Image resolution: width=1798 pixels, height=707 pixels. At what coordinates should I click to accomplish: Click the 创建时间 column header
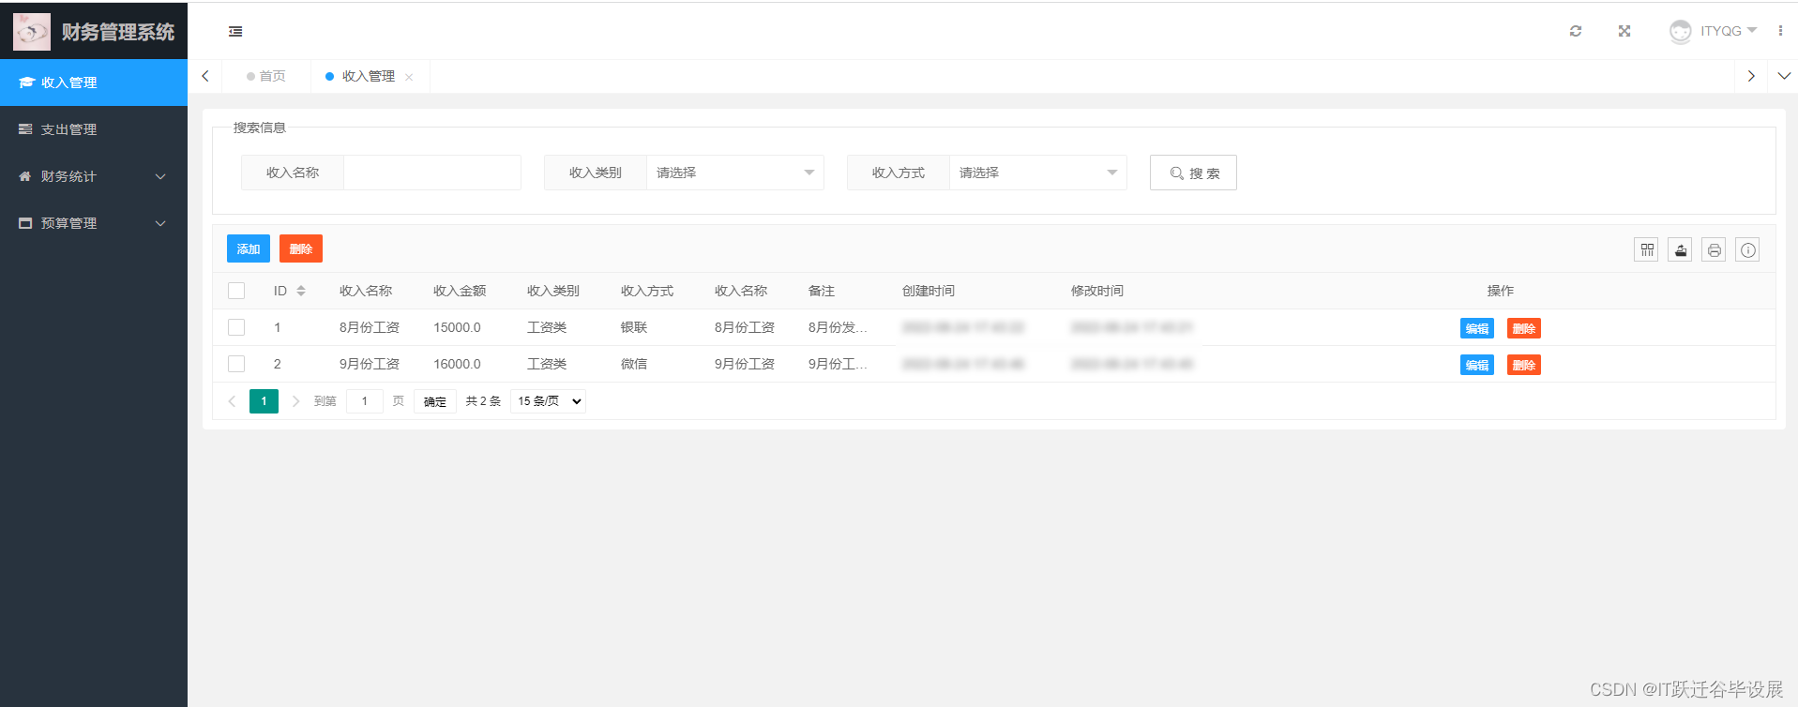click(929, 291)
